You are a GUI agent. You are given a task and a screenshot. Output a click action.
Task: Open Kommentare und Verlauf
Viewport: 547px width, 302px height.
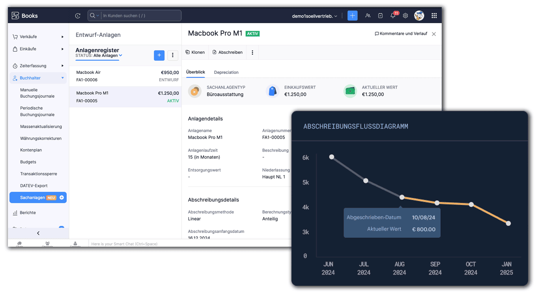[x=401, y=34]
